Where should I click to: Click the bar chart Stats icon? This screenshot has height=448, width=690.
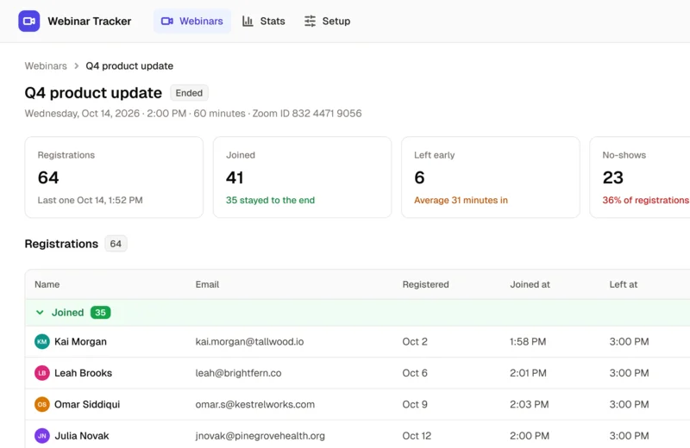point(248,21)
